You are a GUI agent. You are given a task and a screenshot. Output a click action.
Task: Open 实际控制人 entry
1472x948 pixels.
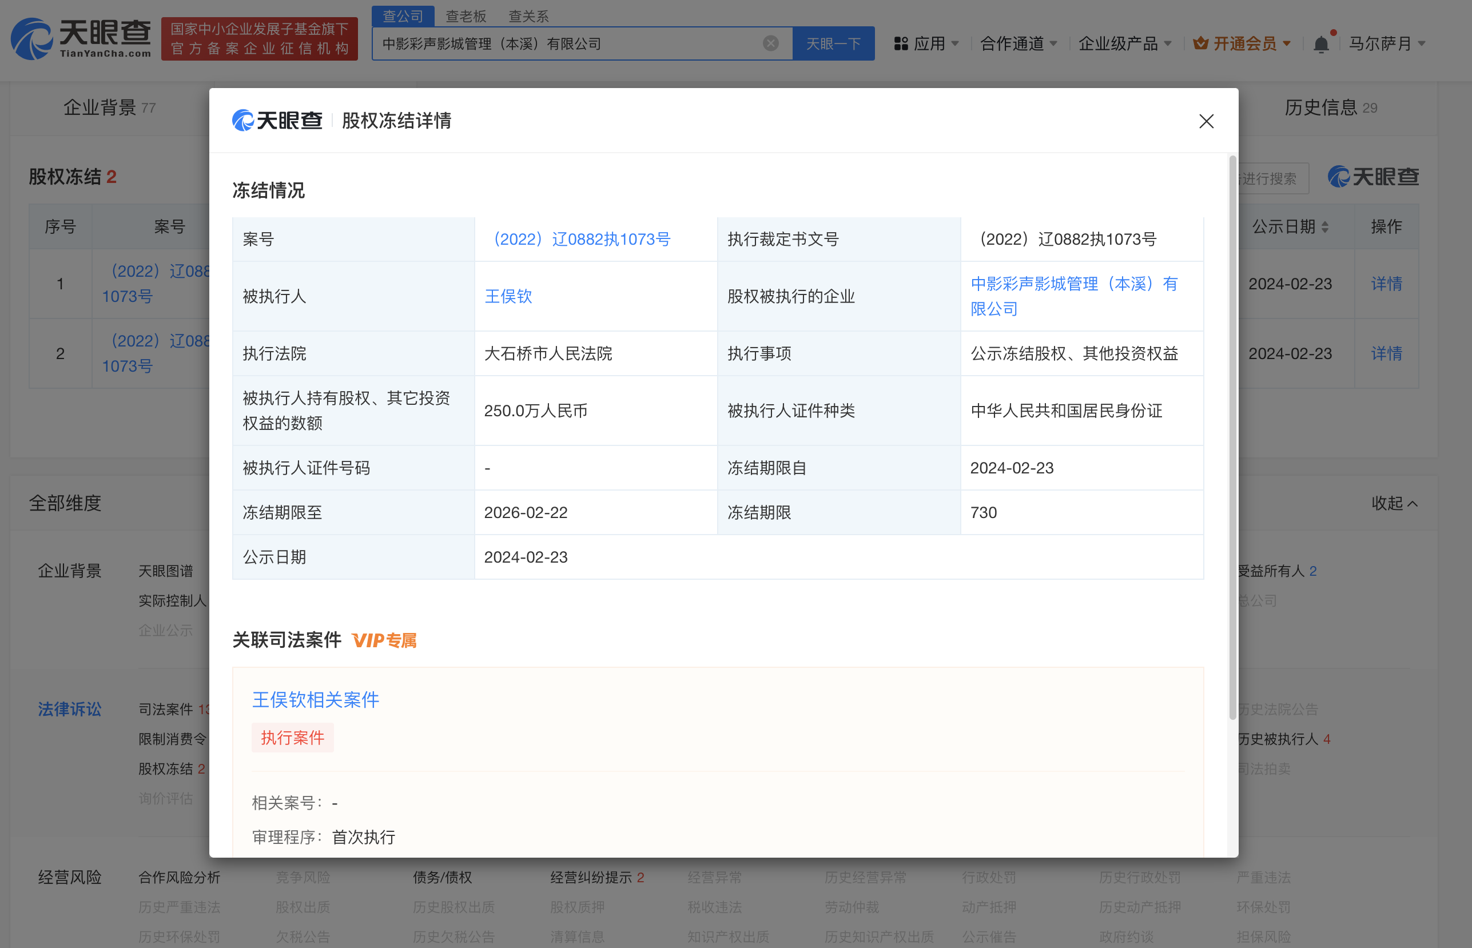pos(172,601)
